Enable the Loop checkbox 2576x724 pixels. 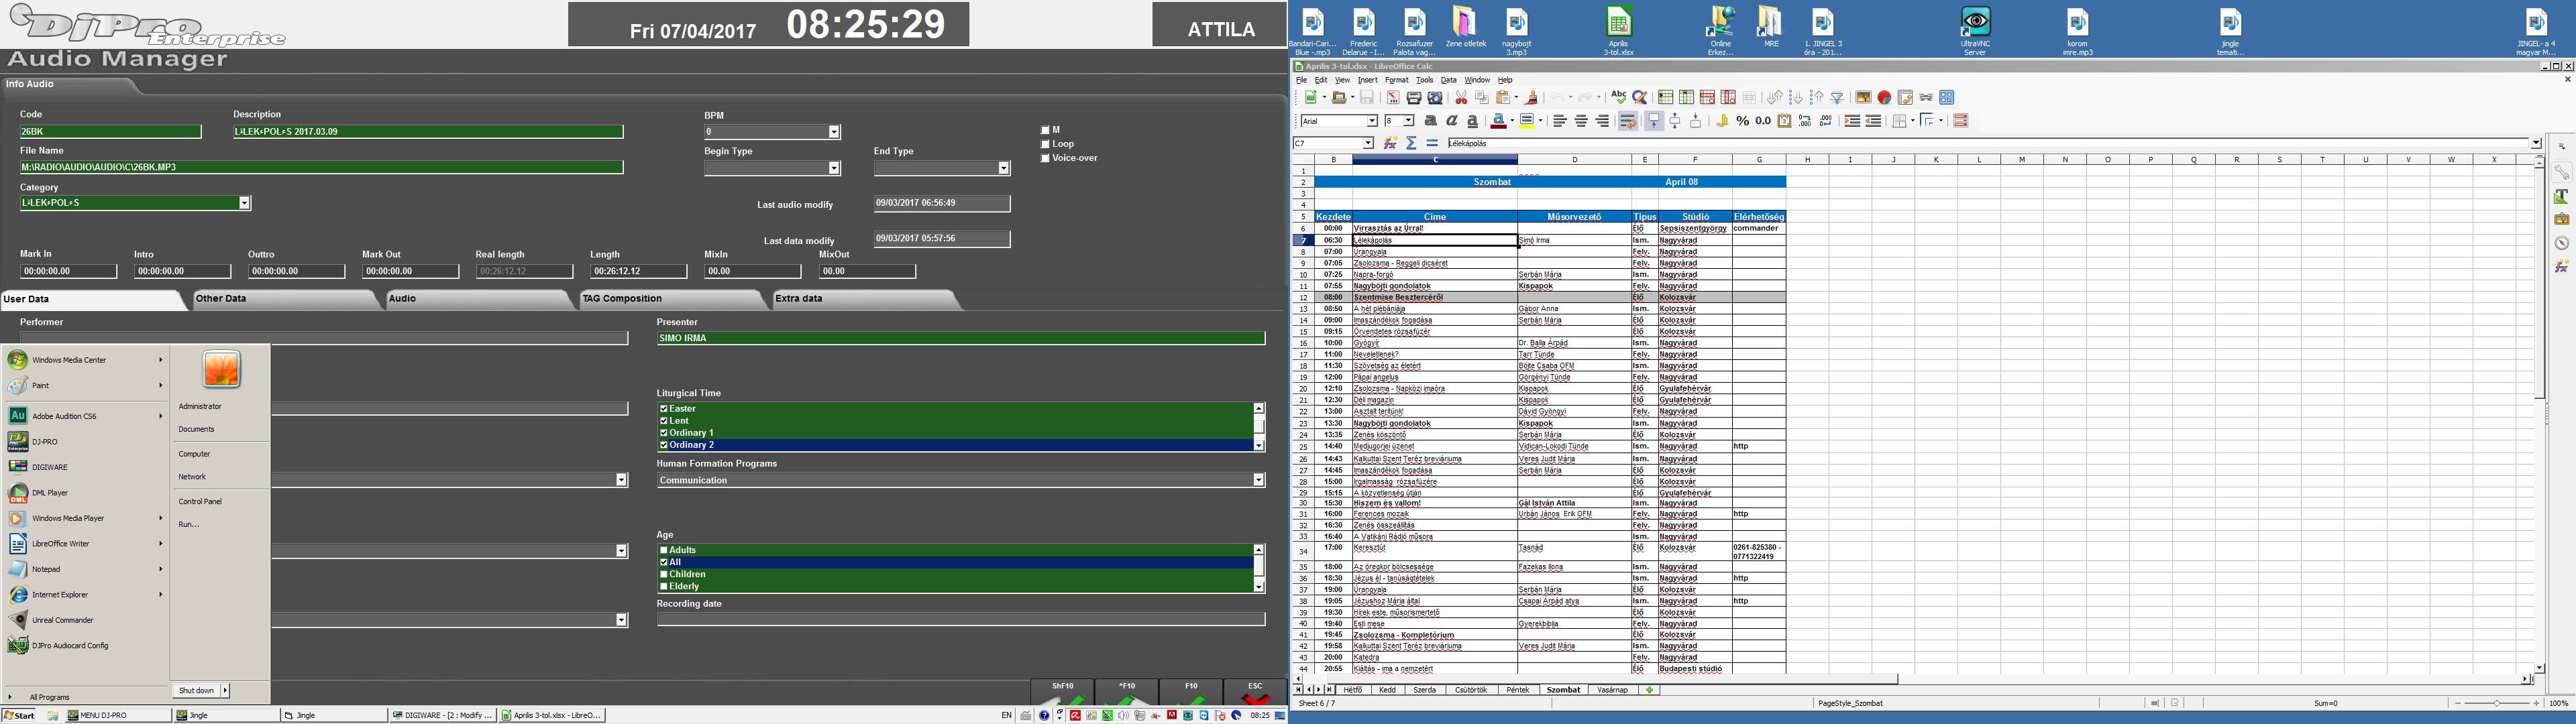1045,144
